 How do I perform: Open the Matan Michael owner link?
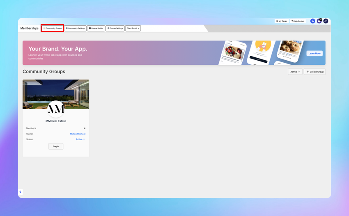[x=78, y=134]
